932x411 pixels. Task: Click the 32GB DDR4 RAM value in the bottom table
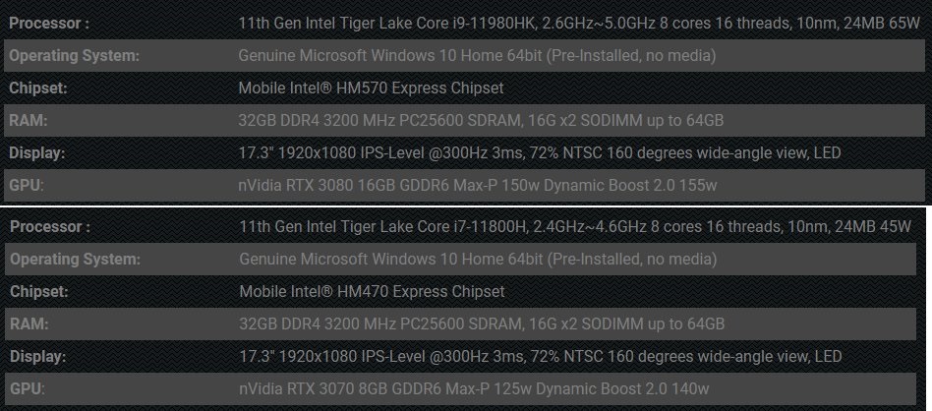482,324
